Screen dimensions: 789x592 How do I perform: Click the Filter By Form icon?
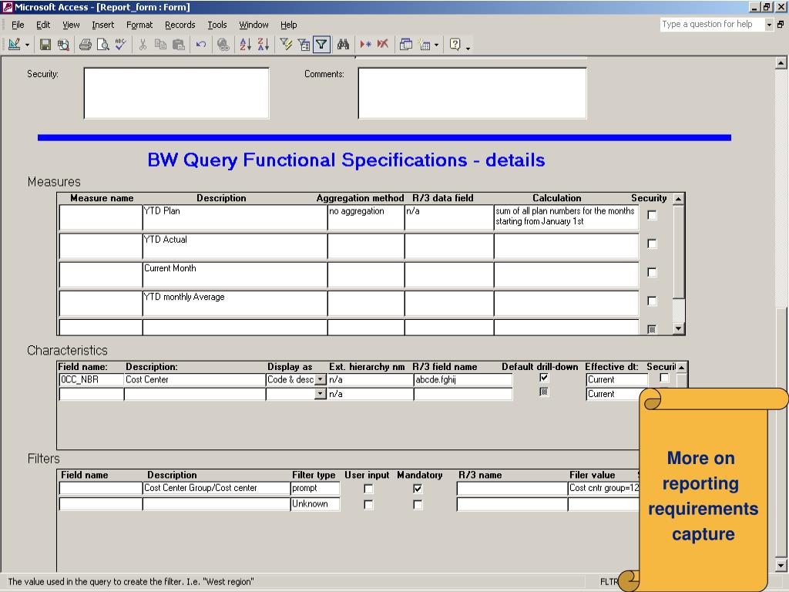point(304,45)
